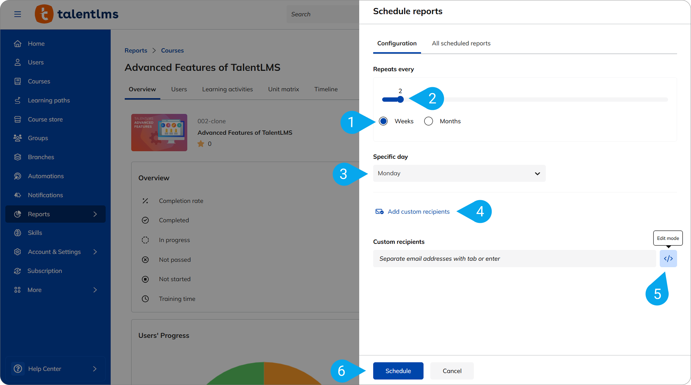691x385 pixels.
Task: Select the Months radio button
Action: click(428, 121)
